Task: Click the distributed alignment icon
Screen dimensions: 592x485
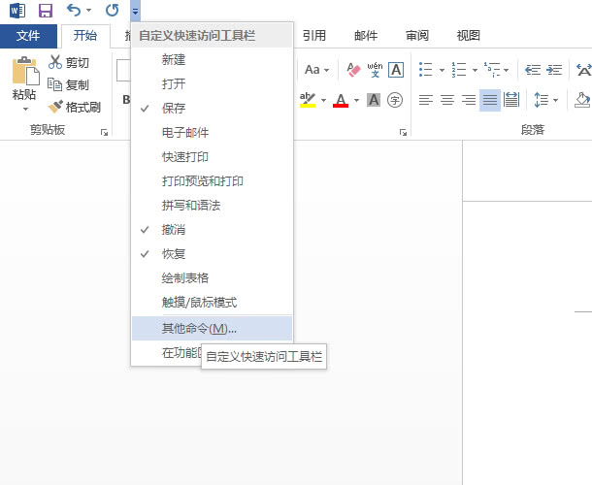Action: pos(511,100)
